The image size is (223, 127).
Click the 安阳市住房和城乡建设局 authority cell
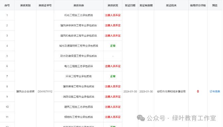point(171,92)
